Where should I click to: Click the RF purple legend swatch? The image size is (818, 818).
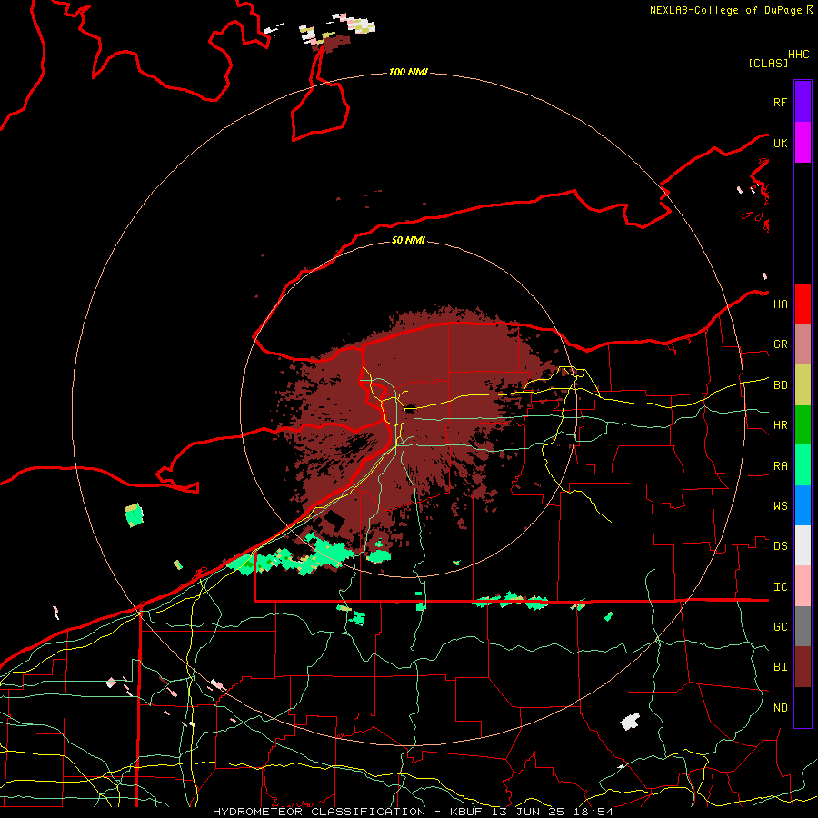(x=803, y=102)
